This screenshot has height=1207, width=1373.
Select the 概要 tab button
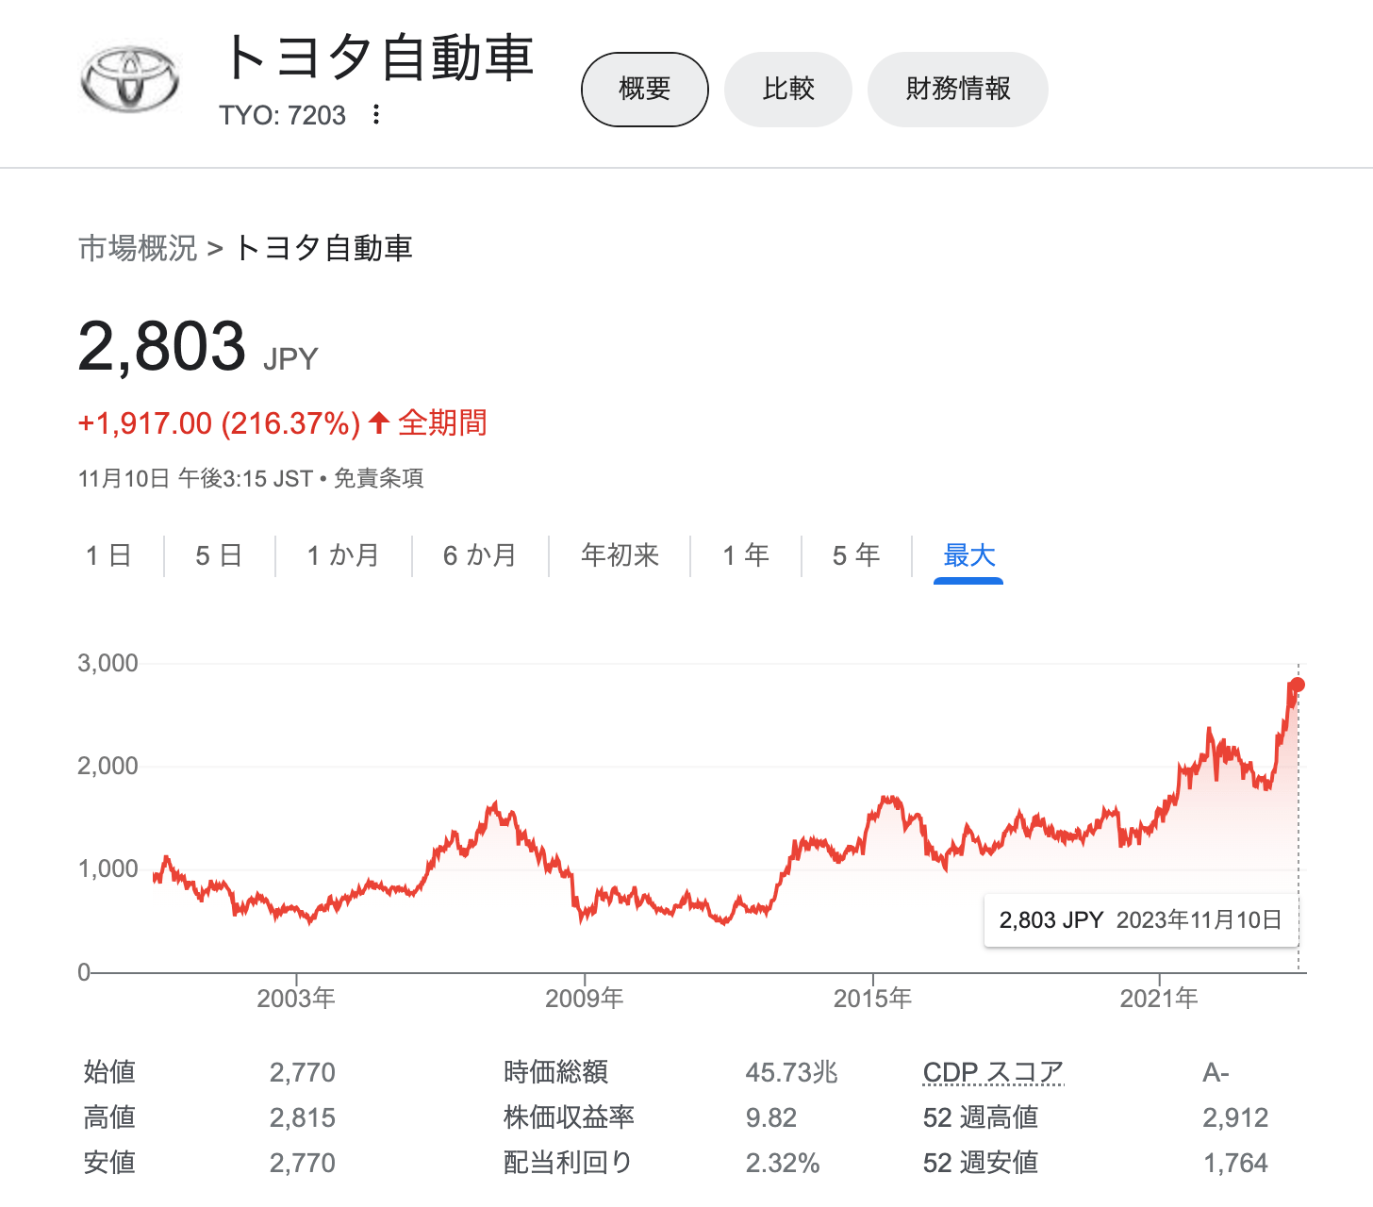point(645,90)
